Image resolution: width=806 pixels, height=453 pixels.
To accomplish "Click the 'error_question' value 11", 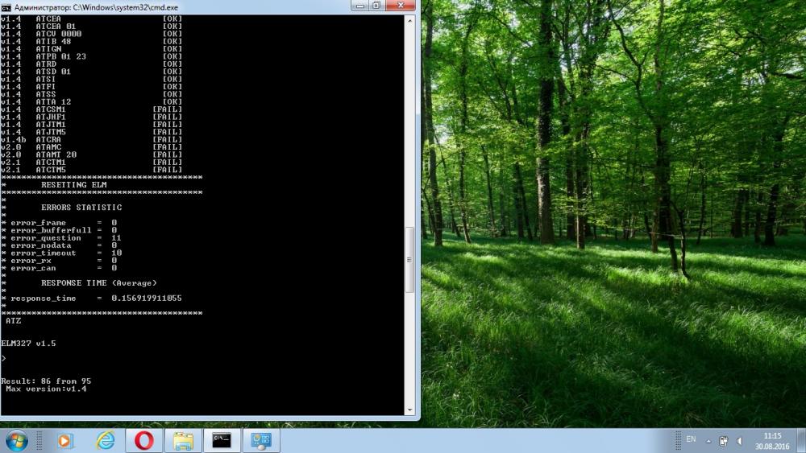I will (x=116, y=237).
